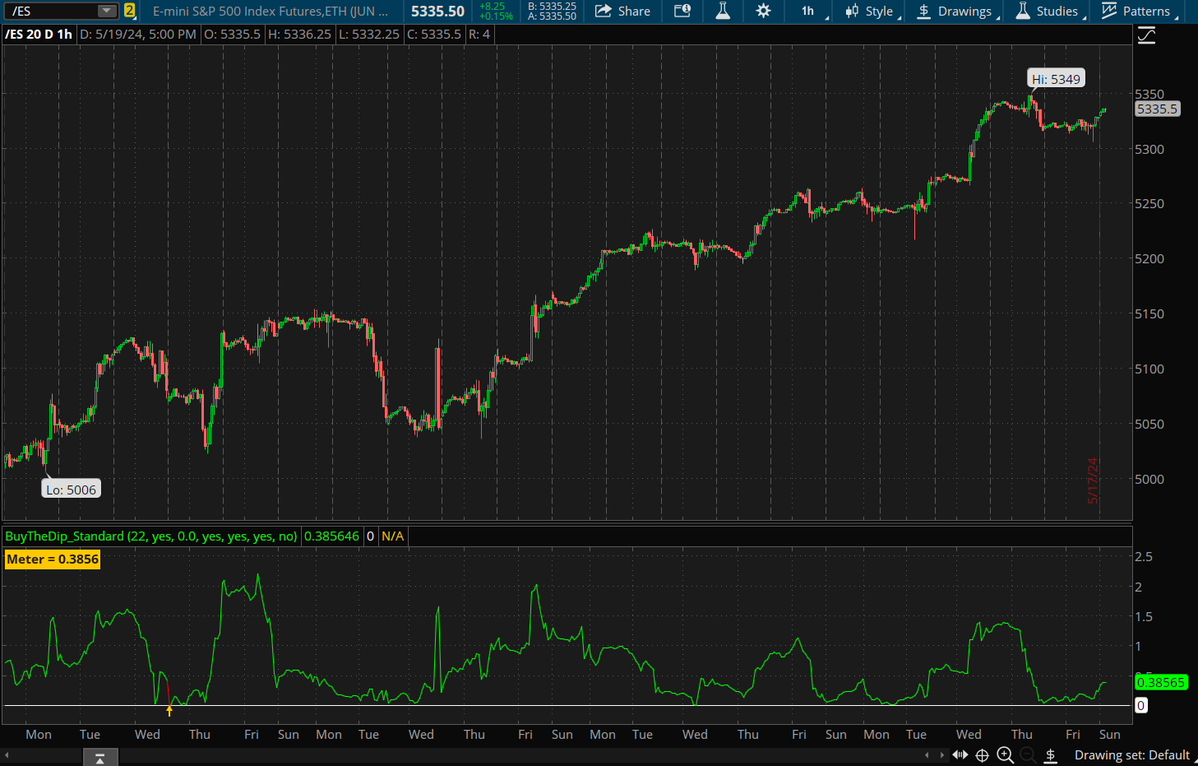
Task: Click the scroll-to-top handle on bottom scrollbar
Action: point(99,758)
